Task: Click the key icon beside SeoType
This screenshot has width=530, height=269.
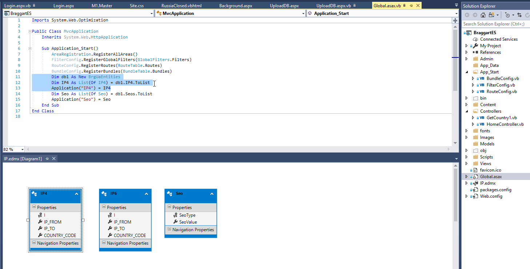Action: 176,215
